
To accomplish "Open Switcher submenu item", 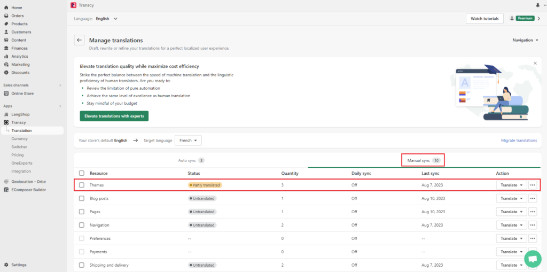I will click(x=19, y=147).
